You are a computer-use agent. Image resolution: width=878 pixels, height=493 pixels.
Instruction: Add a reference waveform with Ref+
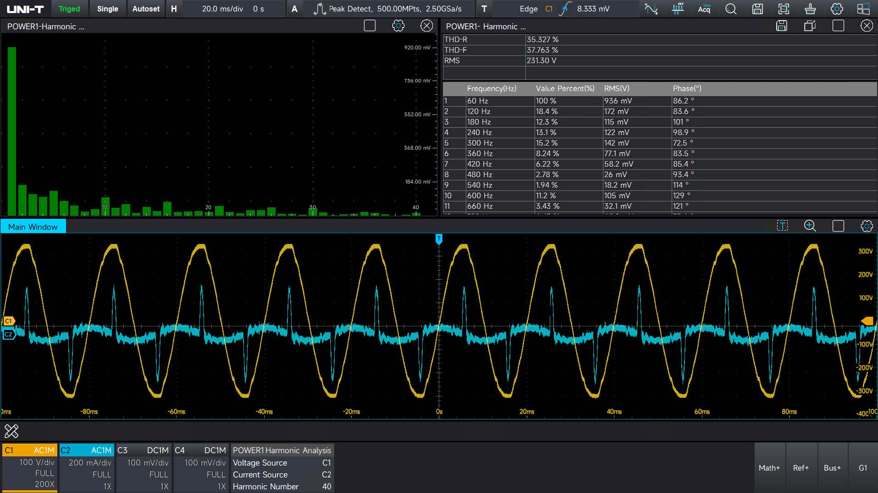801,468
